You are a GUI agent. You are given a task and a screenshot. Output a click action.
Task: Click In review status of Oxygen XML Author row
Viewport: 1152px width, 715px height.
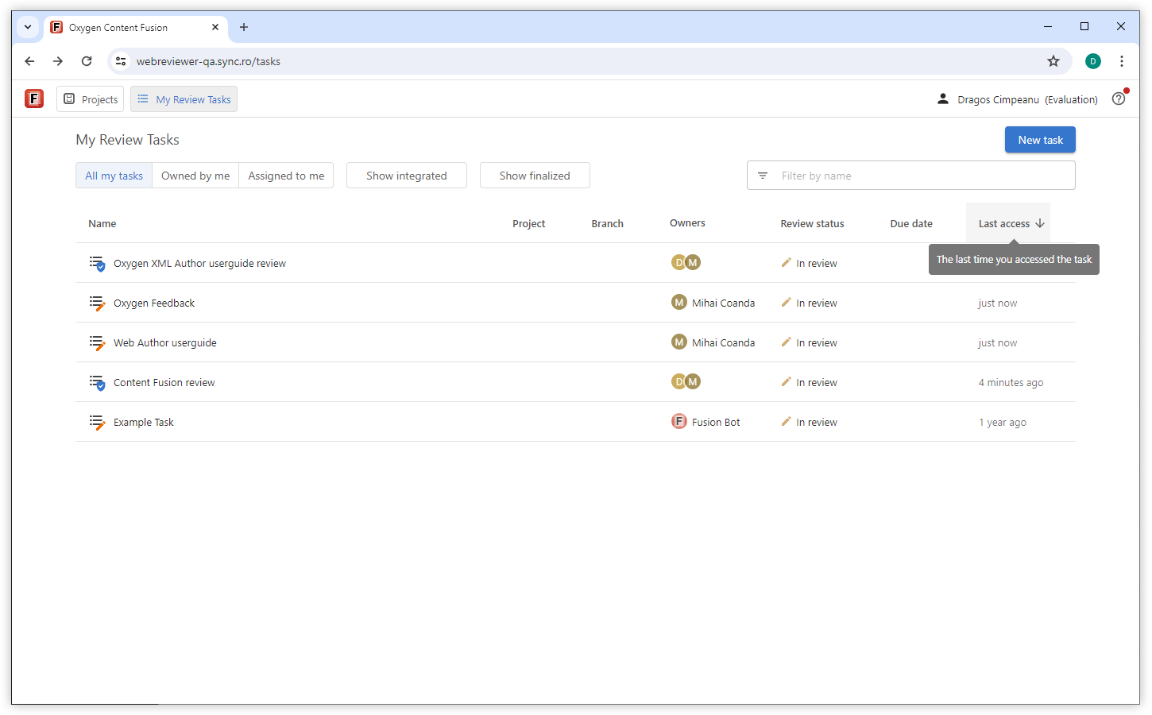(x=817, y=264)
